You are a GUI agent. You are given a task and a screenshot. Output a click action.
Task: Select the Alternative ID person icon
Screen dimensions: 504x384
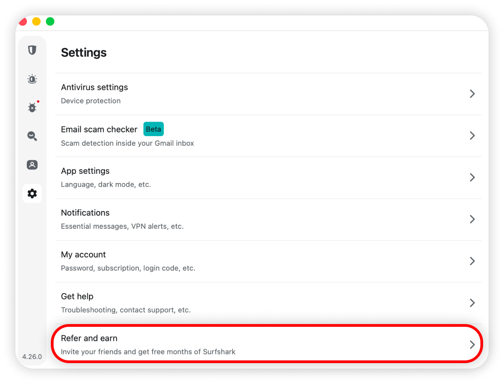(32, 165)
